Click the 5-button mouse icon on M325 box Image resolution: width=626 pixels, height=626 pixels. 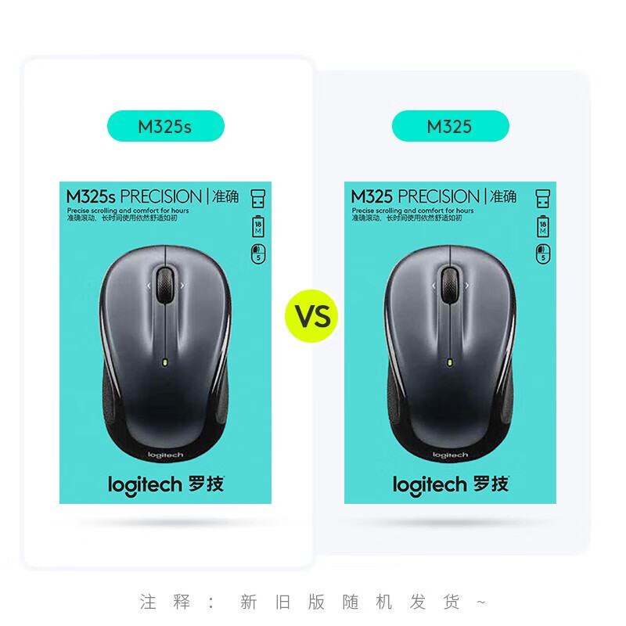click(x=543, y=254)
